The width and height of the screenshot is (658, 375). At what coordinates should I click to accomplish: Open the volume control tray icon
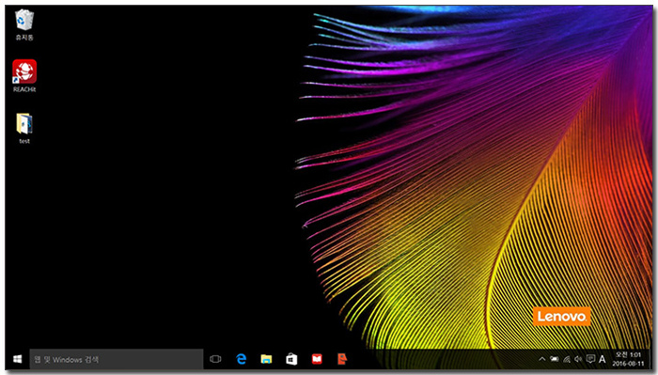click(x=578, y=359)
